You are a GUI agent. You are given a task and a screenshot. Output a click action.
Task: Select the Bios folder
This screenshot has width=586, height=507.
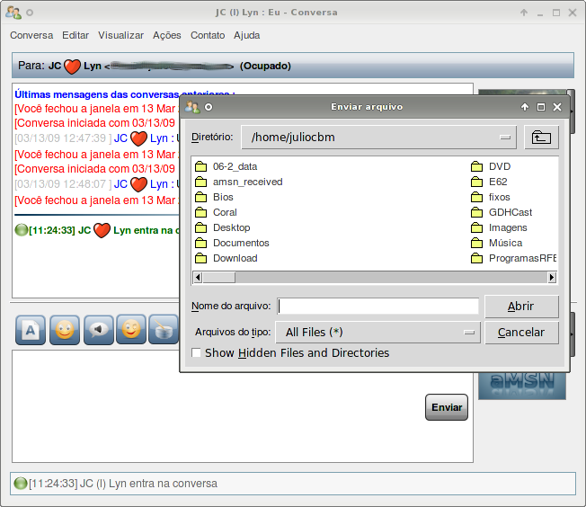tap(214, 197)
